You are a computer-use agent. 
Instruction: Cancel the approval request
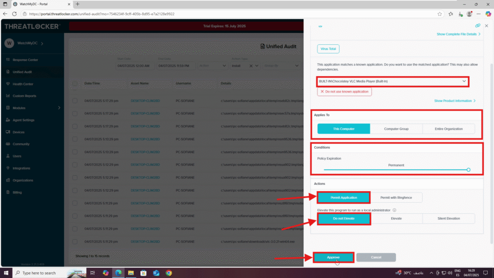pos(376,258)
